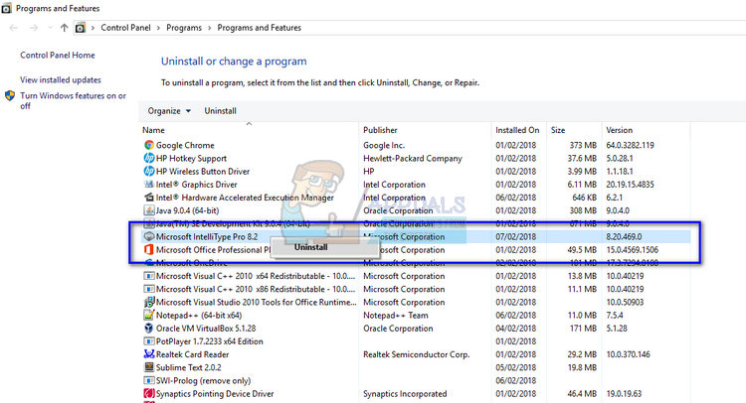
Task: Click the Sublime Text 2.0.2 icon
Action: (x=149, y=366)
